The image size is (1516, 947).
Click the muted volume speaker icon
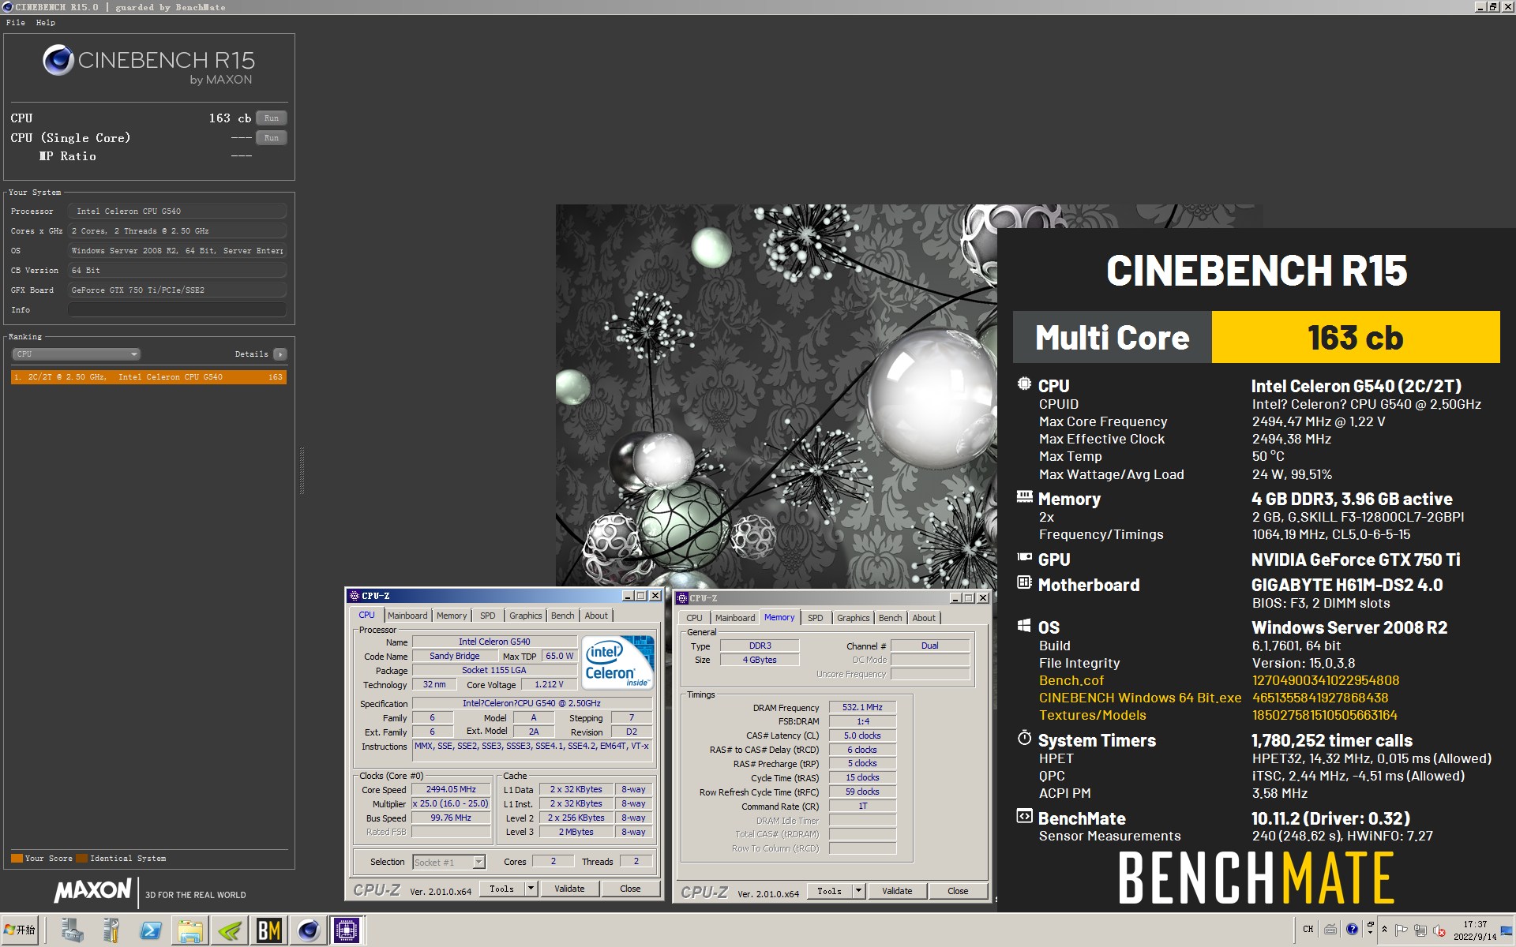point(1439,930)
